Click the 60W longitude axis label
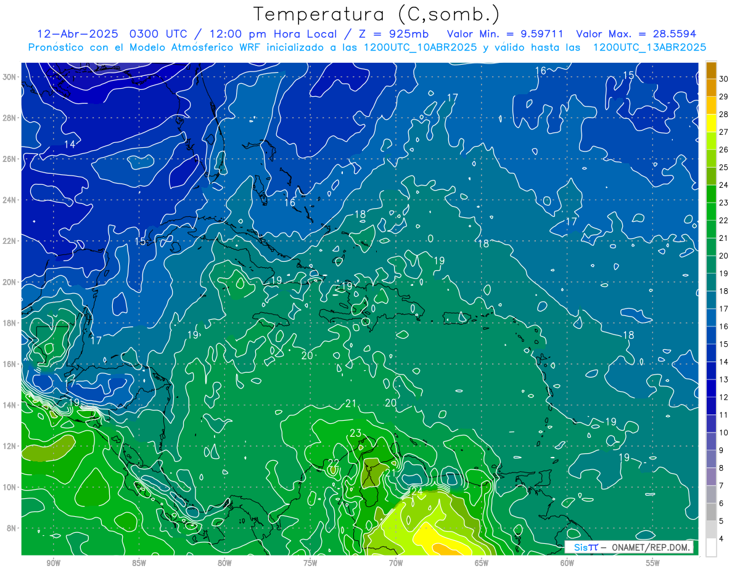This screenshot has width=740, height=571. click(x=567, y=563)
